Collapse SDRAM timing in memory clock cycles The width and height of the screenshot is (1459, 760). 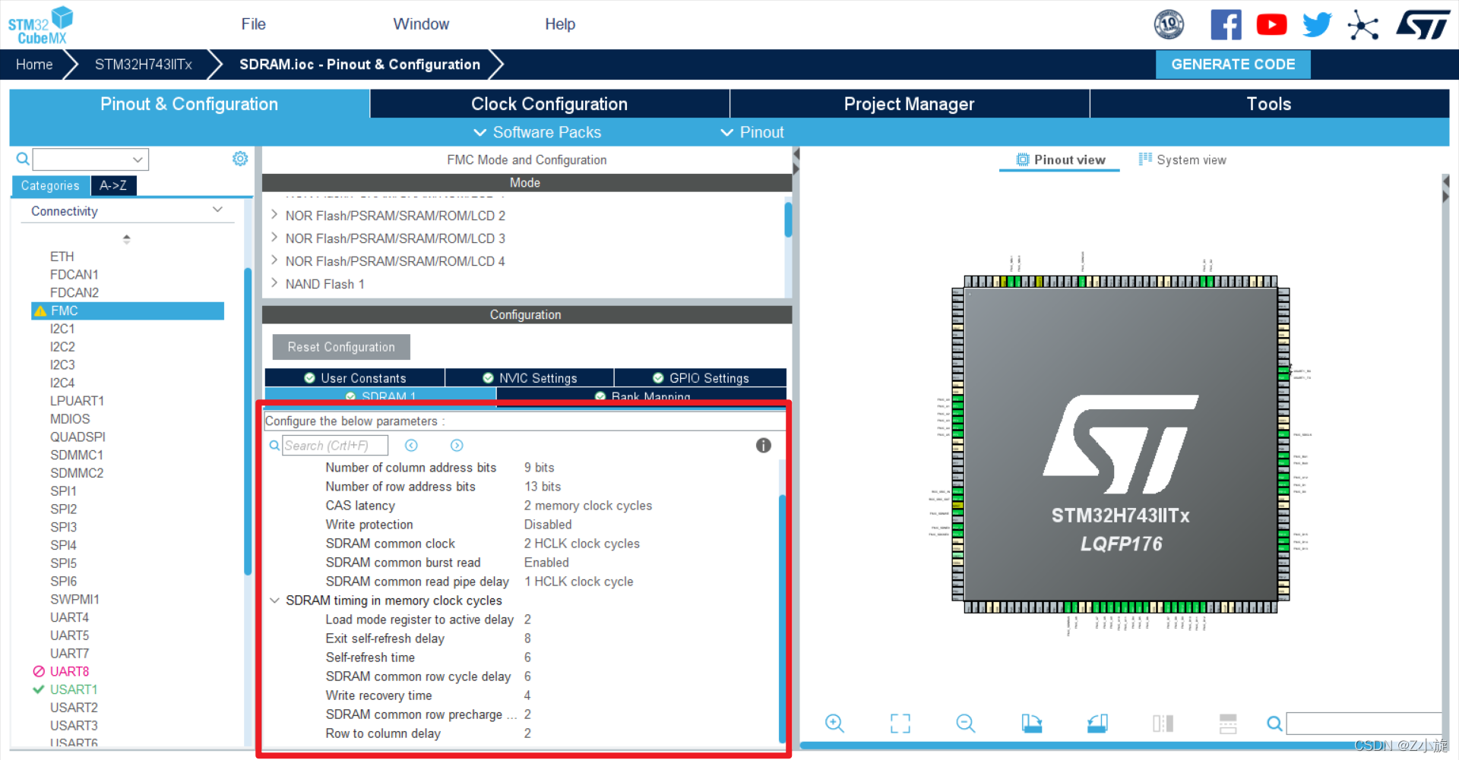(274, 601)
